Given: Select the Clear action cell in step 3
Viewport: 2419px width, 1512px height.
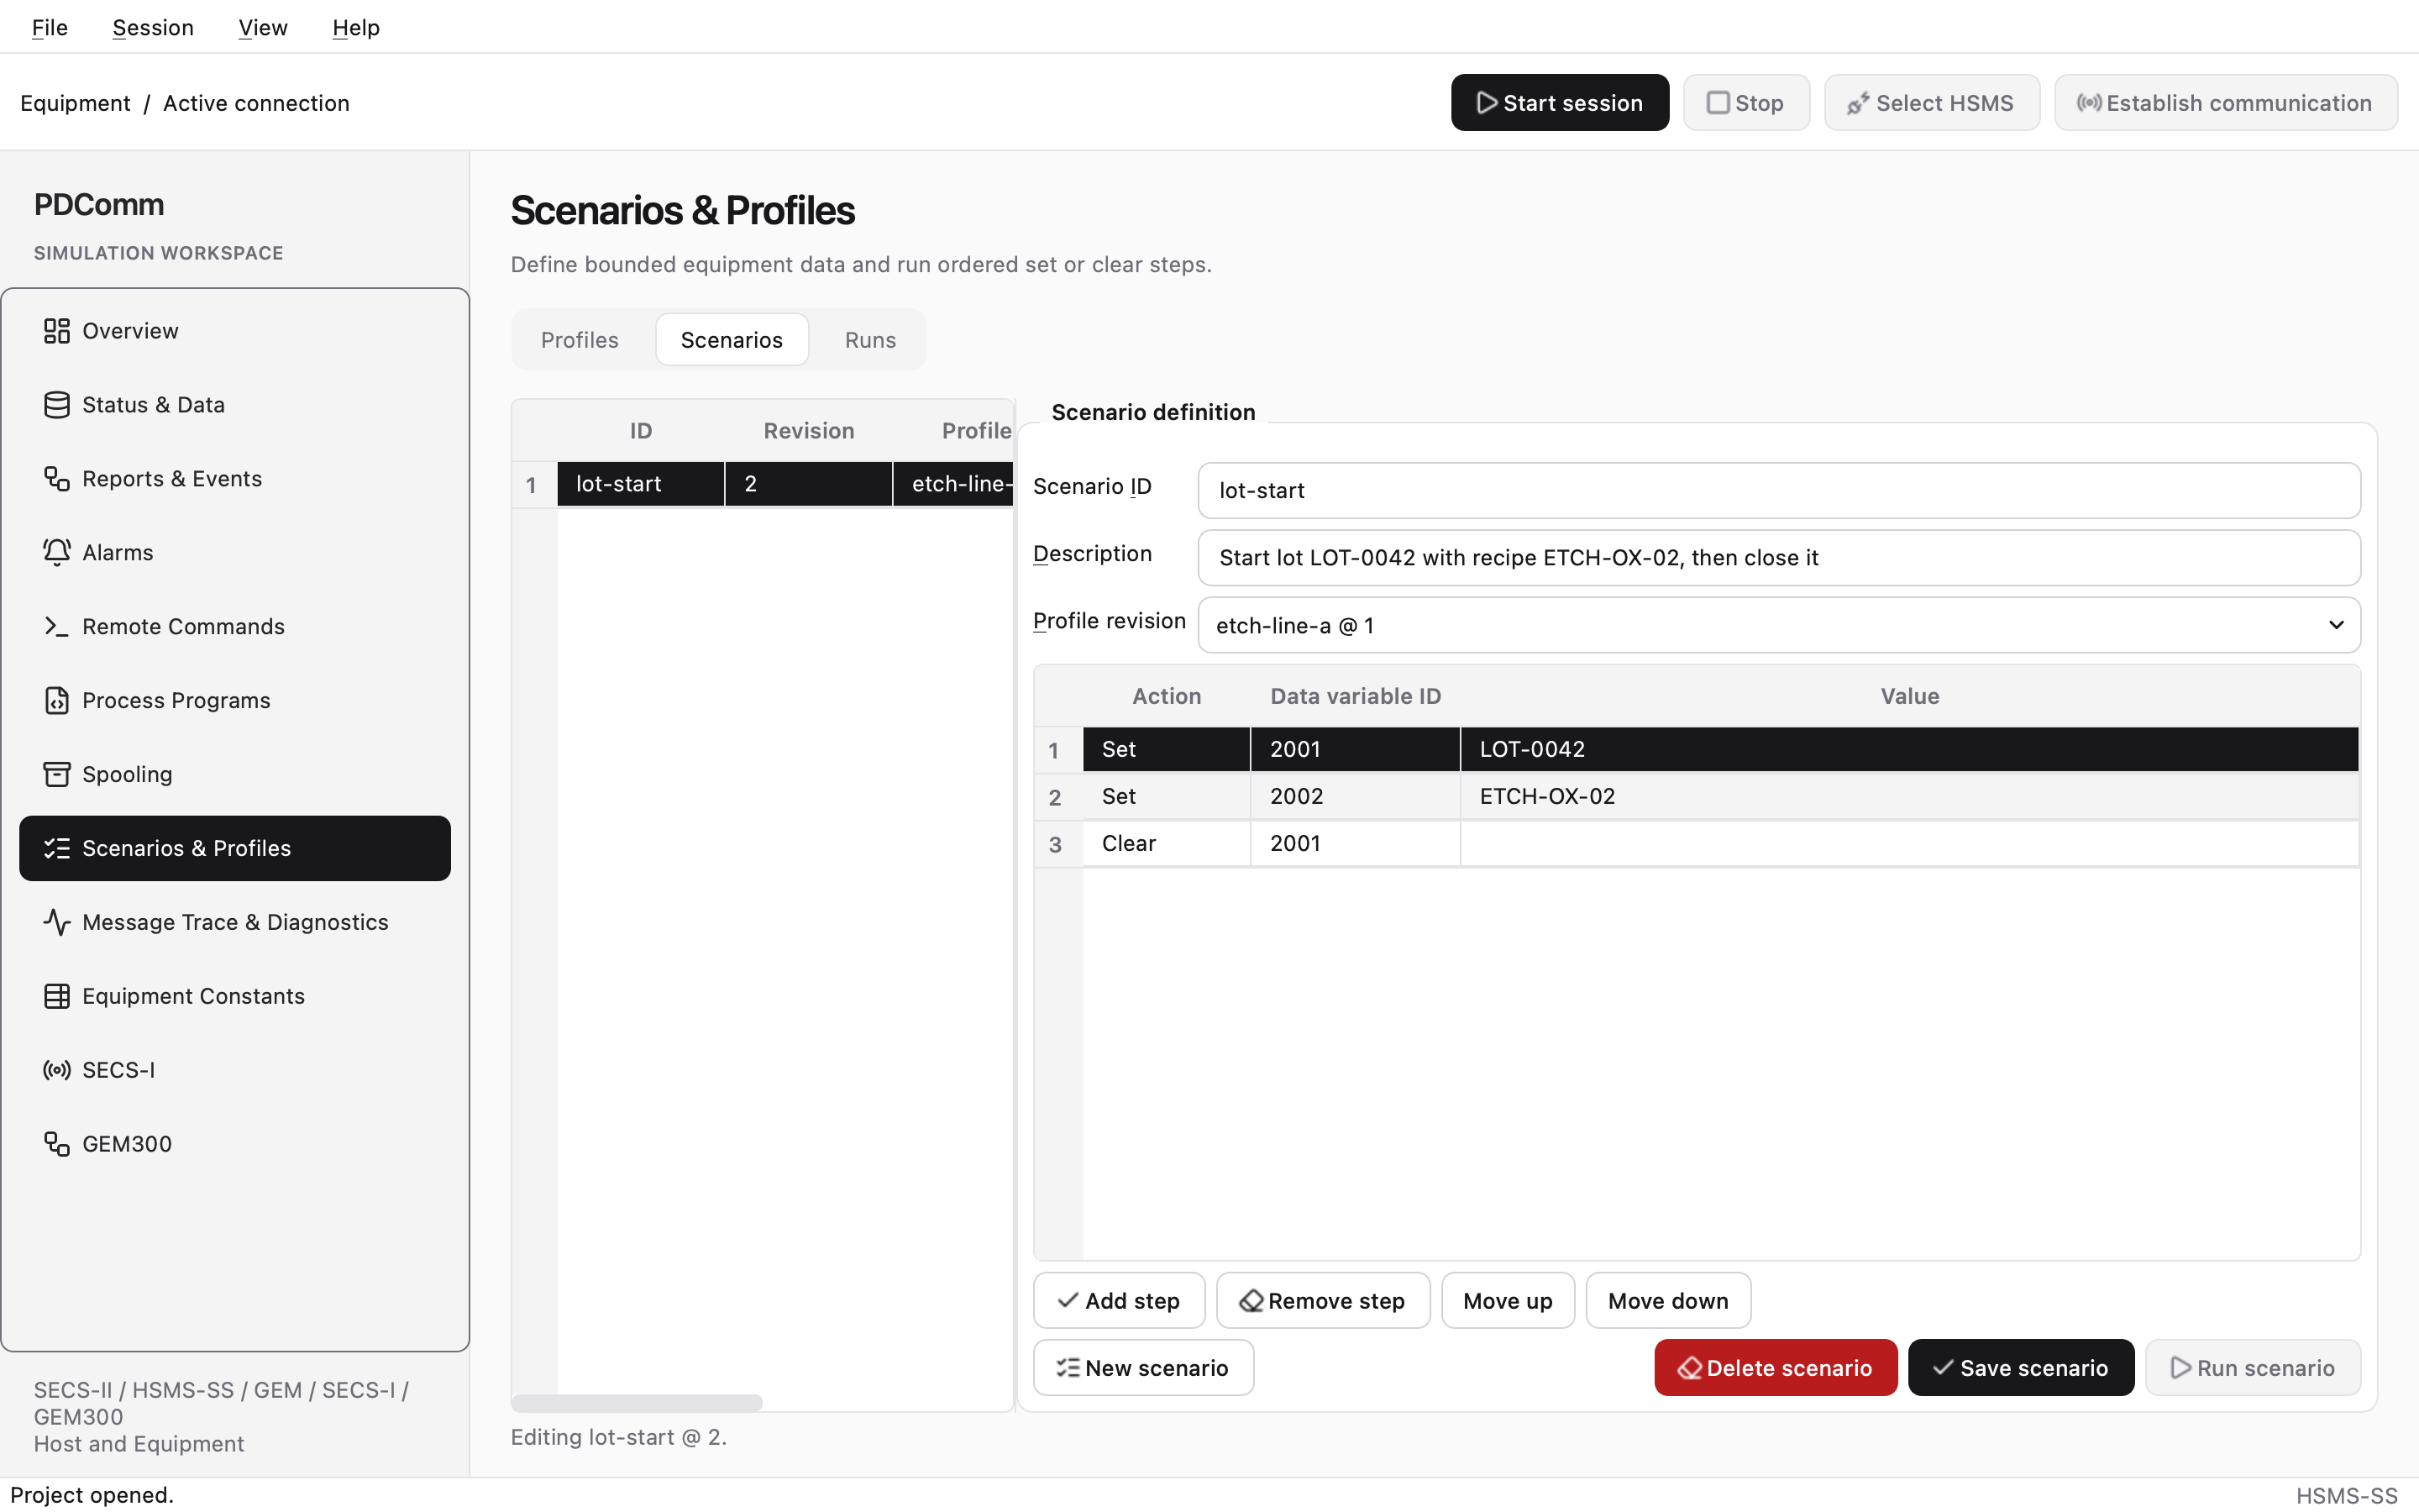Looking at the screenshot, I should click(1166, 844).
